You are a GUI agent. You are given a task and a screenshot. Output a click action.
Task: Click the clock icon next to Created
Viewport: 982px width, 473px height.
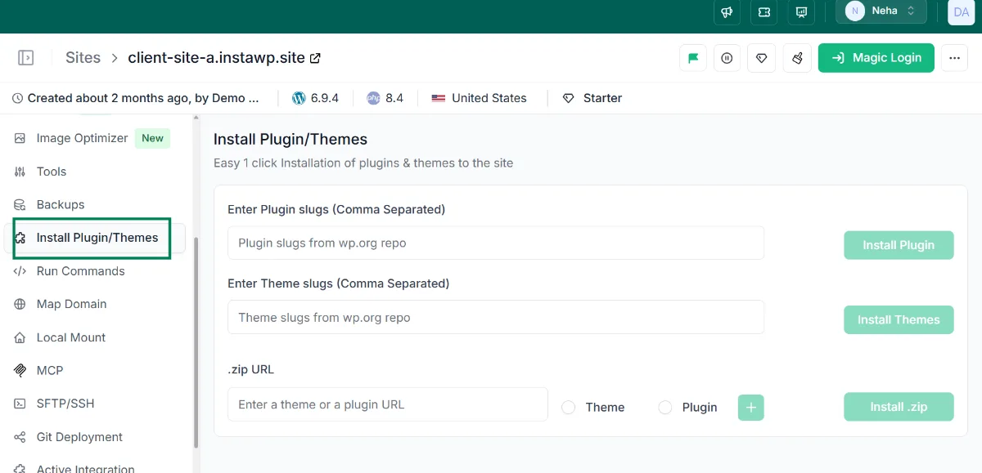[17, 98]
